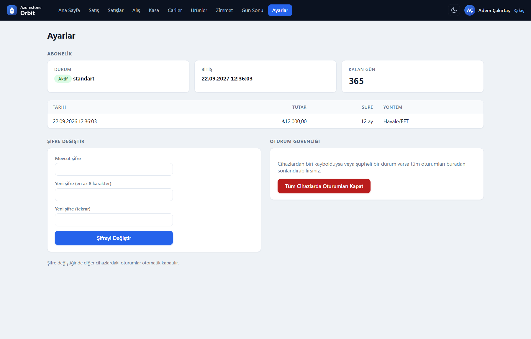The height and width of the screenshot is (339, 531).
Task: Click the Azurestone Orbit logo icon
Action: [12, 10]
